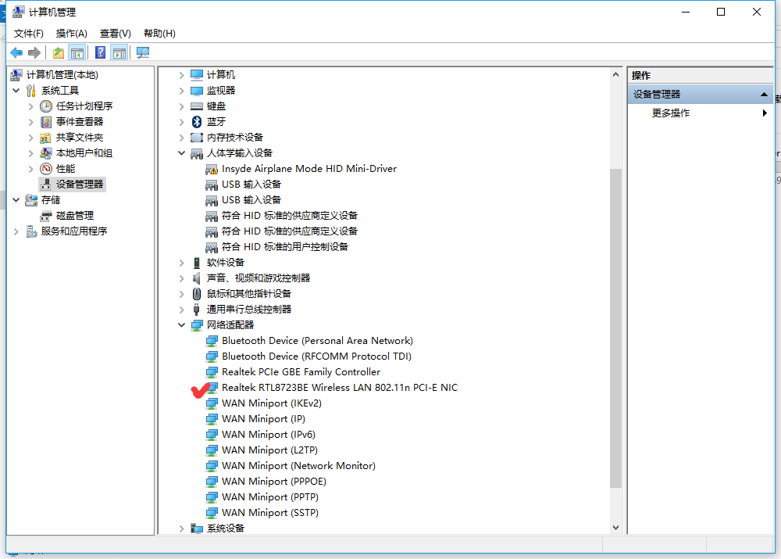Image resolution: width=781 pixels, height=559 pixels.
Task: Select 符合 HID 标准的用户控制设备
Action: point(285,247)
